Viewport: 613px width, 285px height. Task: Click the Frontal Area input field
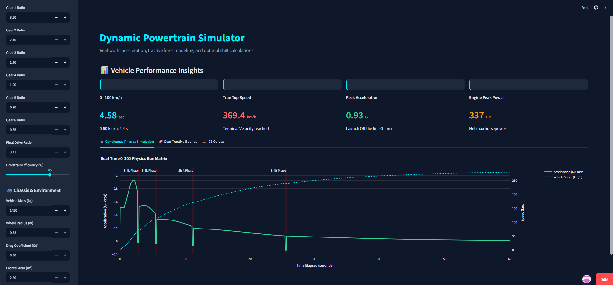(x=29, y=278)
